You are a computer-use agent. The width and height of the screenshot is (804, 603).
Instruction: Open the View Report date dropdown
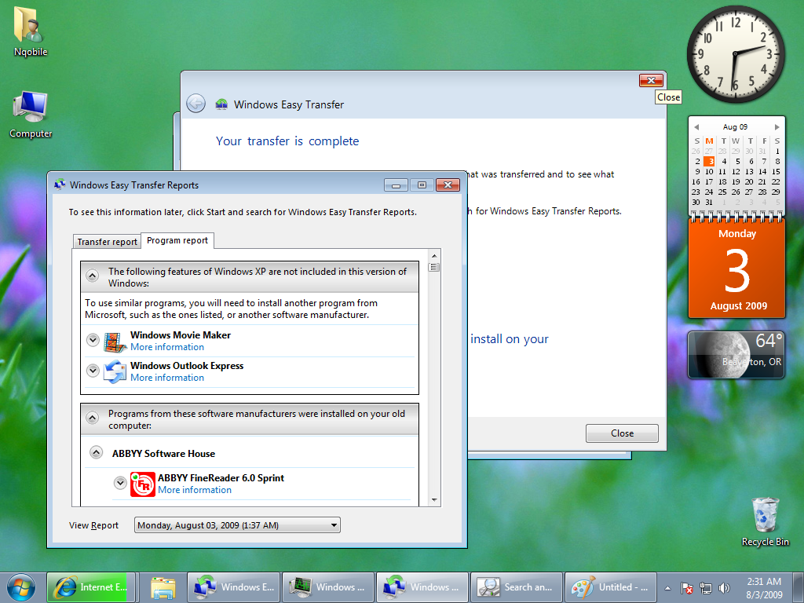[x=237, y=525]
